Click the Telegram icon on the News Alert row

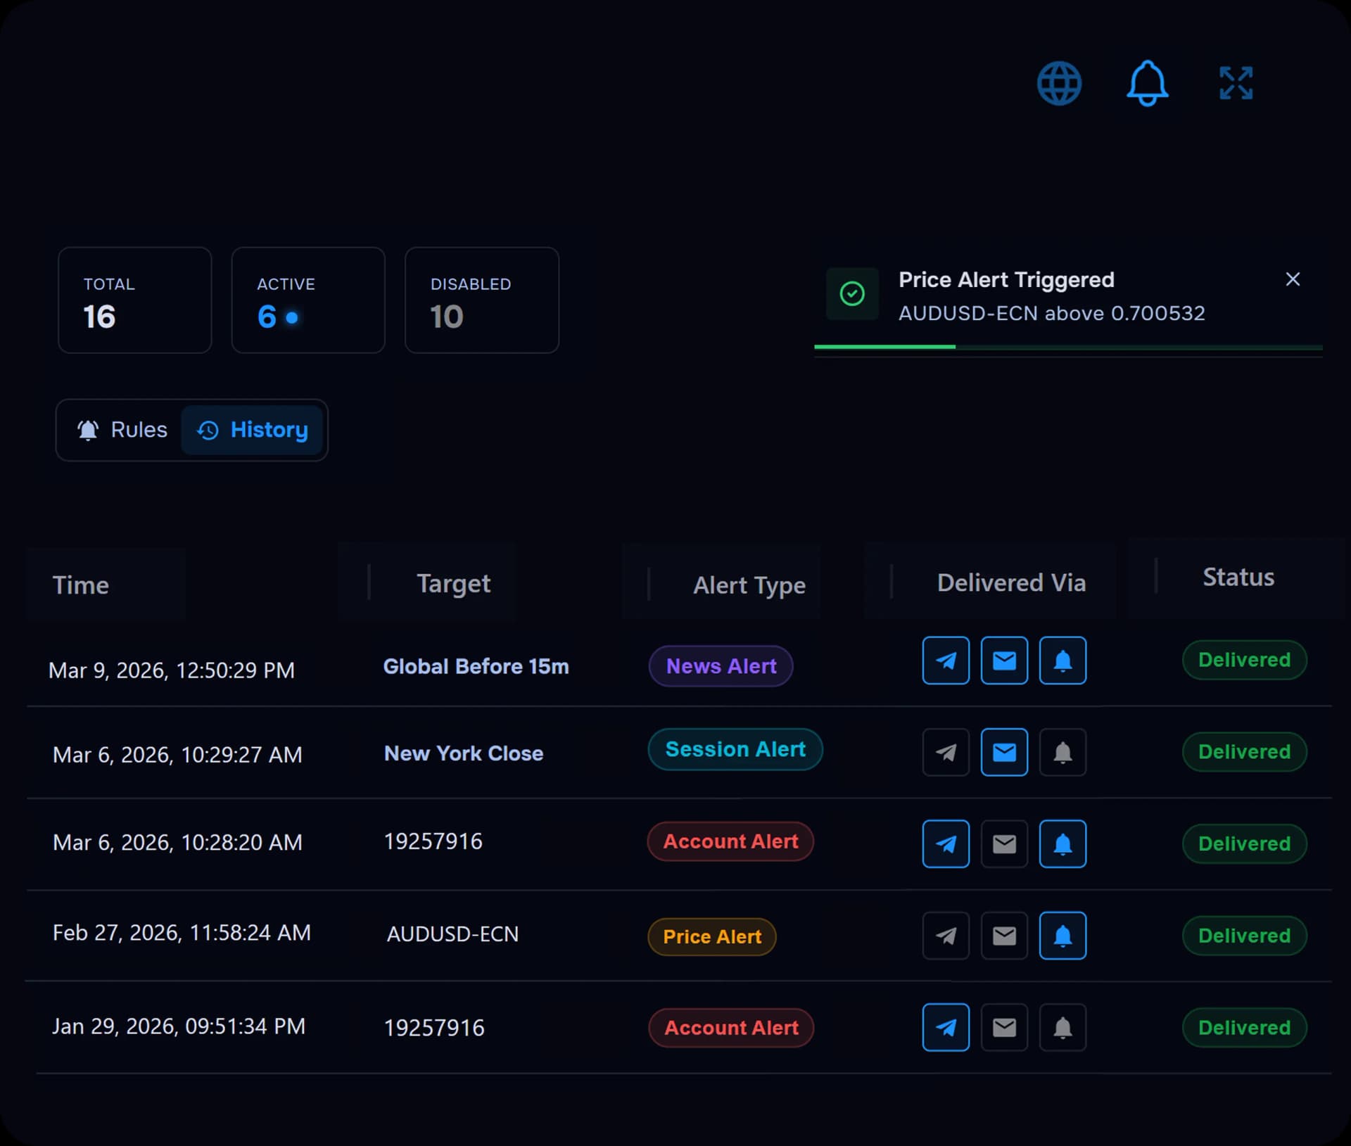click(x=946, y=660)
